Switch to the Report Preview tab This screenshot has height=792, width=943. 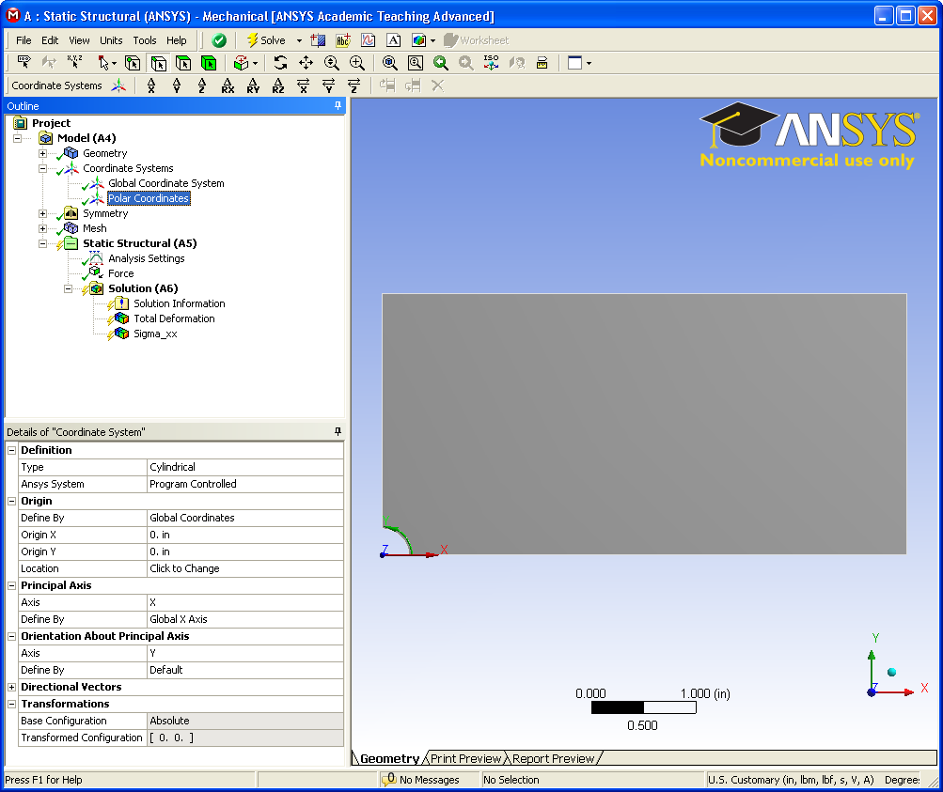[x=553, y=758]
